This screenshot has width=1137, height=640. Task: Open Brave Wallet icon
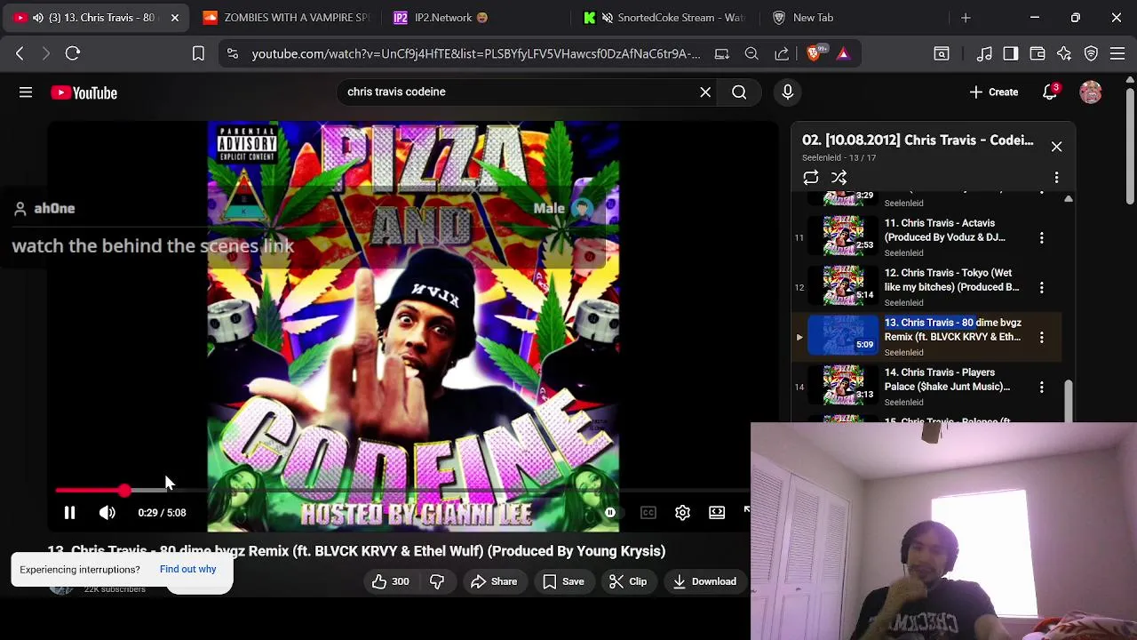(x=1038, y=54)
